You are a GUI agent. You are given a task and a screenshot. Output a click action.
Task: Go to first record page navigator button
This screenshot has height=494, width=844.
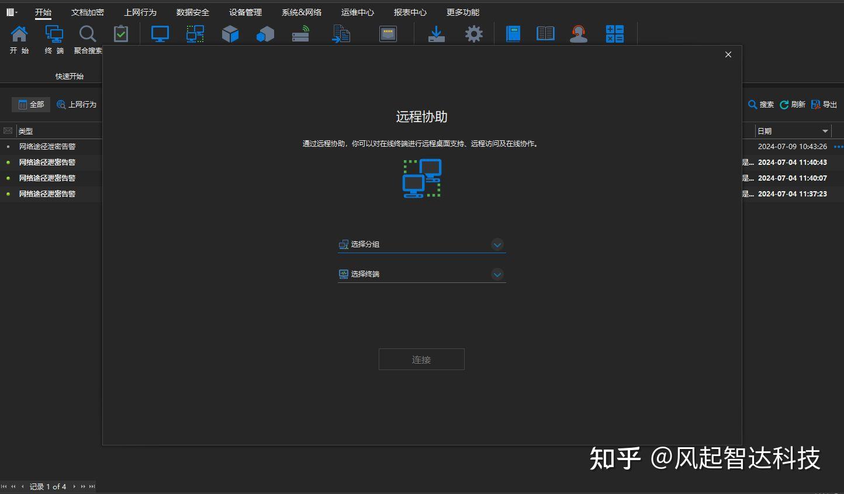point(4,486)
